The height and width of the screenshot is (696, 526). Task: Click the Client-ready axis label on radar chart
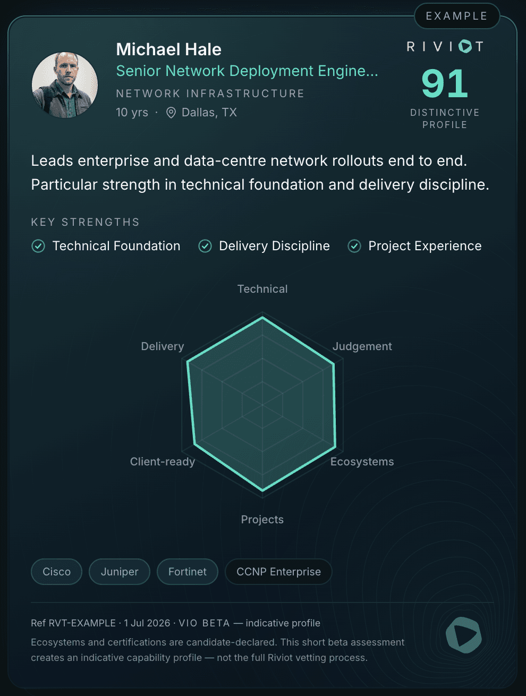[x=163, y=462]
